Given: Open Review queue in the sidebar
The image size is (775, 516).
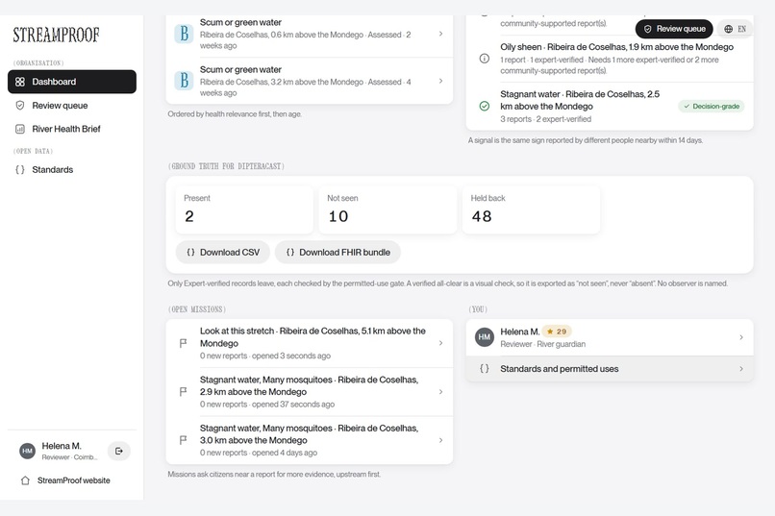Looking at the screenshot, I should coord(72,105).
